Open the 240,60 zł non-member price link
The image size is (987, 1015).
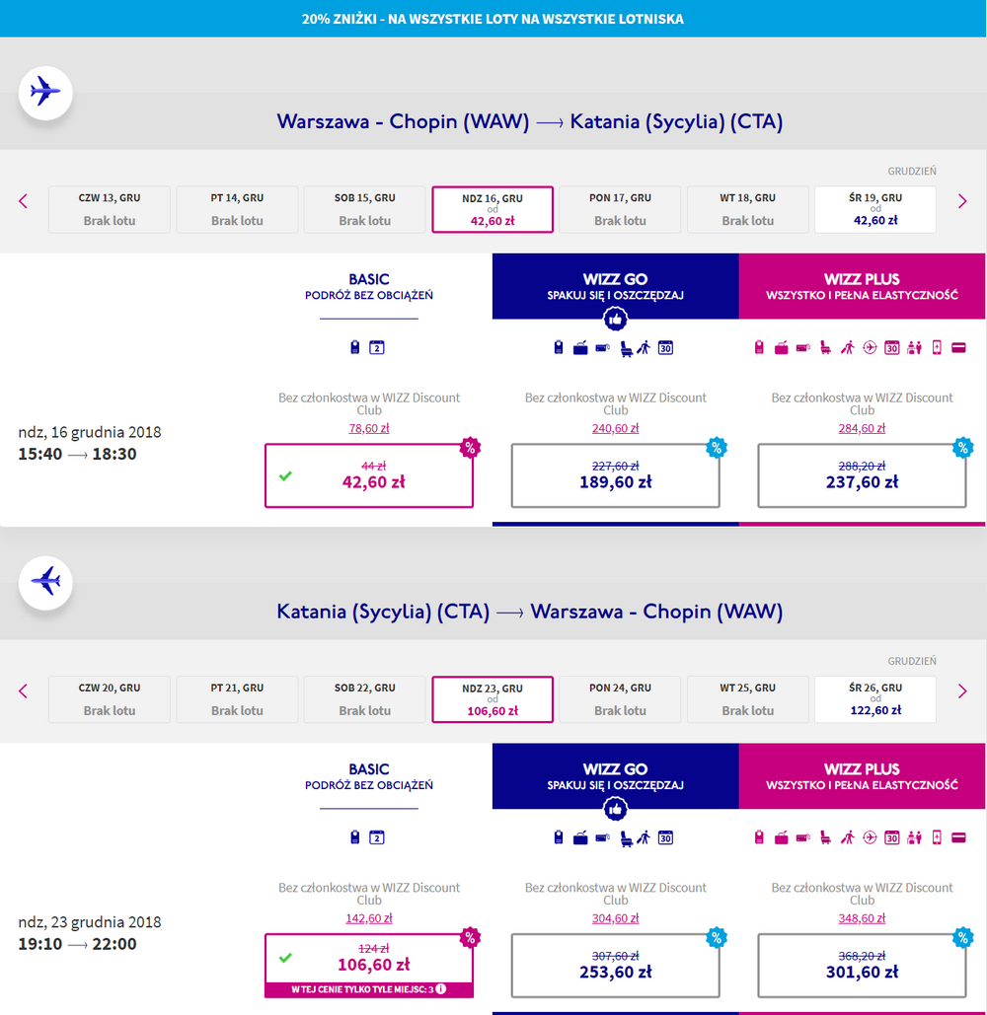pos(615,428)
